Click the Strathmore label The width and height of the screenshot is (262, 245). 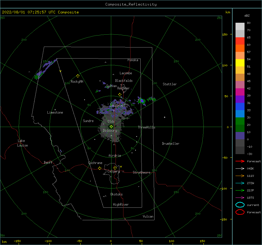(x=141, y=172)
